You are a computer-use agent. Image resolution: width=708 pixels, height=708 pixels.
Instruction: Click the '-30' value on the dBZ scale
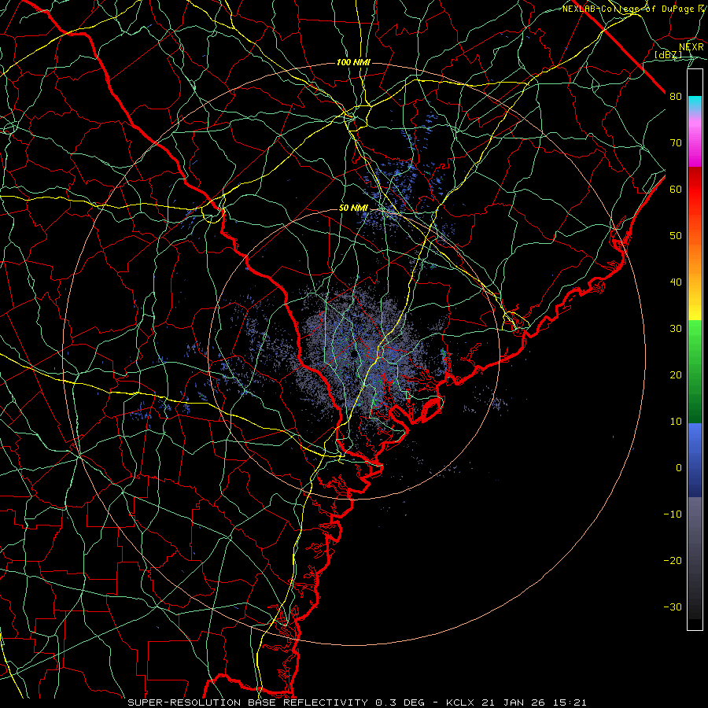coord(673,607)
